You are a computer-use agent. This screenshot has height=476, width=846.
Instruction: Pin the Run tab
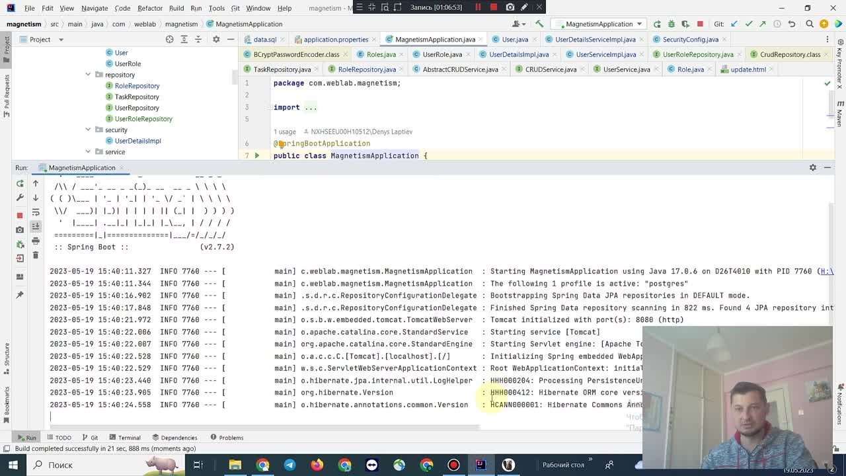click(x=20, y=295)
